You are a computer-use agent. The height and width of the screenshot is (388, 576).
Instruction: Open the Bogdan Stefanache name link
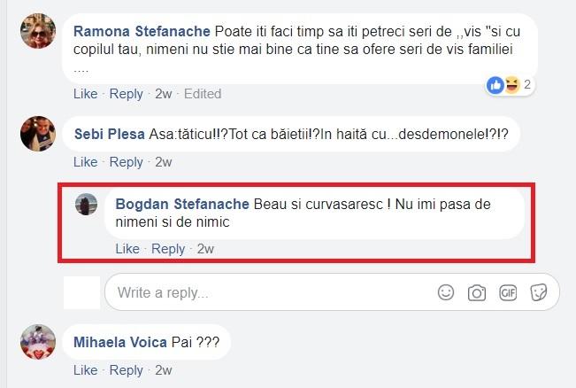coord(182,204)
